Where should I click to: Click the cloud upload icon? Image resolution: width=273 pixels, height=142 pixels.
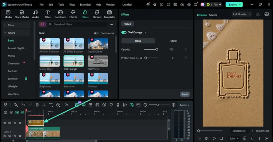click(182, 5)
